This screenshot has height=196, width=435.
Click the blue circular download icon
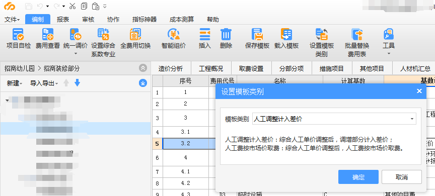143,83
